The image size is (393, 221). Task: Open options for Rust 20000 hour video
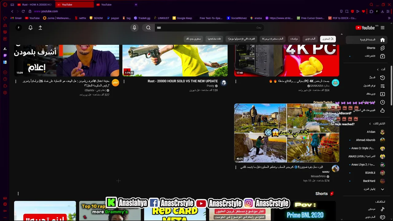pos(124,82)
